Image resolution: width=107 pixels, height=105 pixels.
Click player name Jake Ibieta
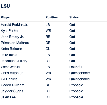[x=9, y=55]
